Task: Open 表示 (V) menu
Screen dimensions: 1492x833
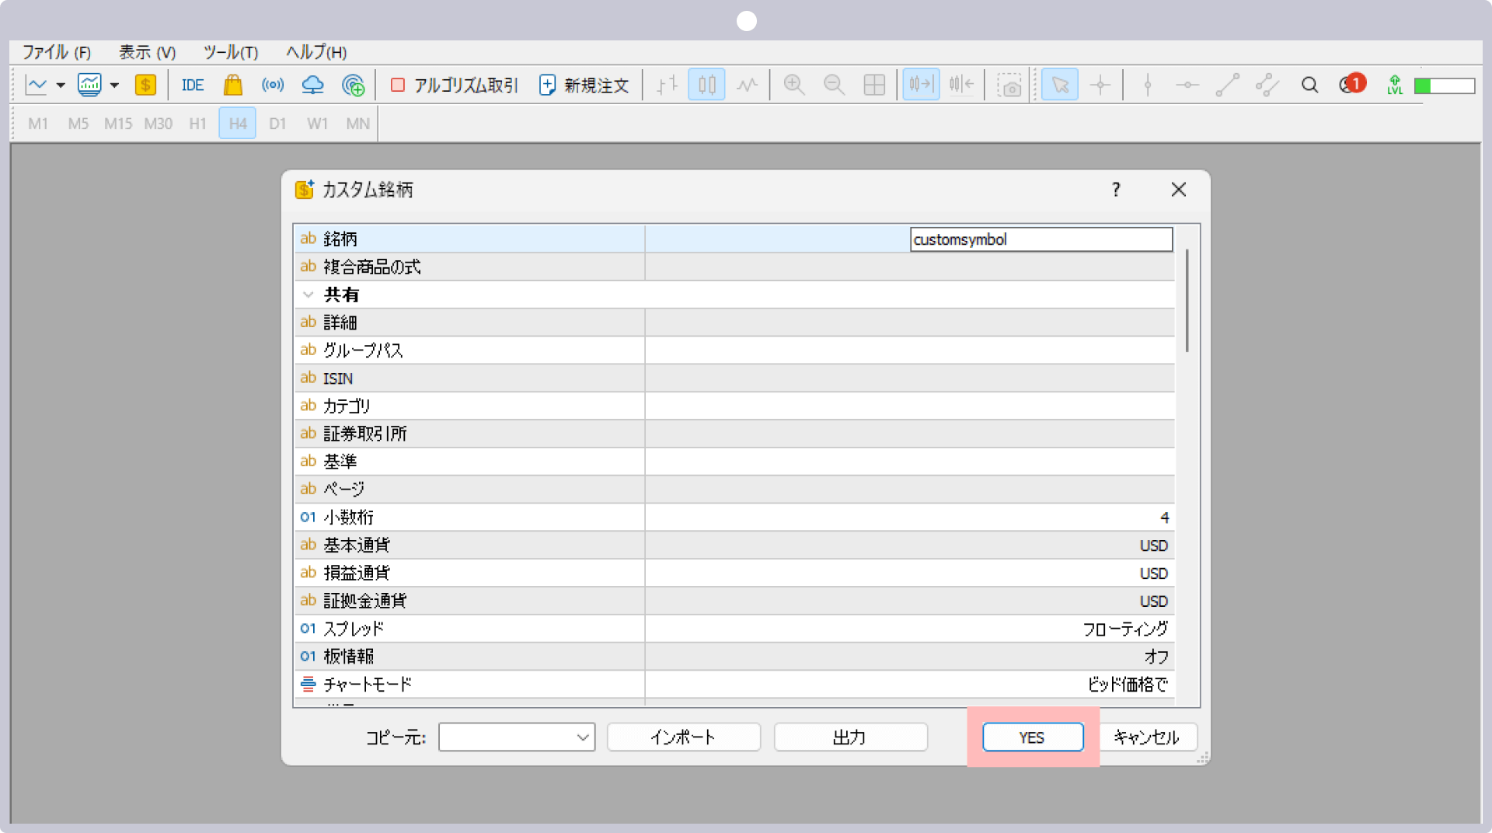Action: pyautogui.click(x=148, y=52)
